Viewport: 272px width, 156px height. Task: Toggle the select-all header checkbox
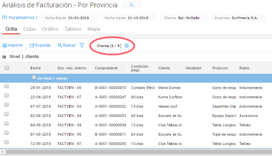coord(7,68)
